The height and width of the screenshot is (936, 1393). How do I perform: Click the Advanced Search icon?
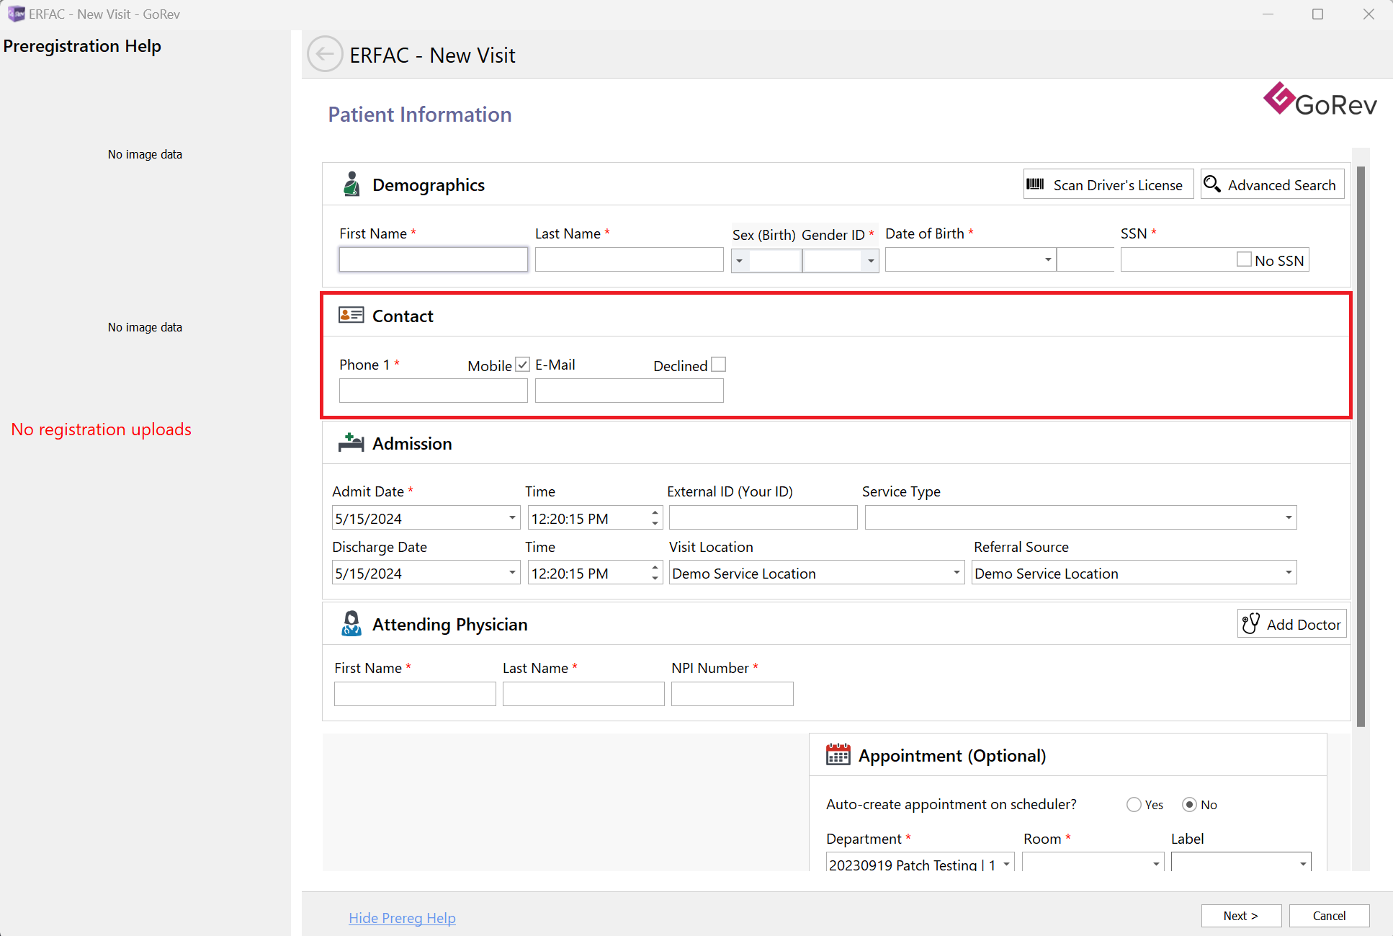1214,185
